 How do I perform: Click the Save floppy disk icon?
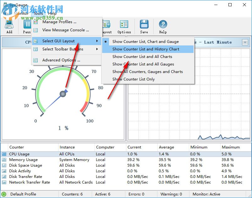click(144, 25)
